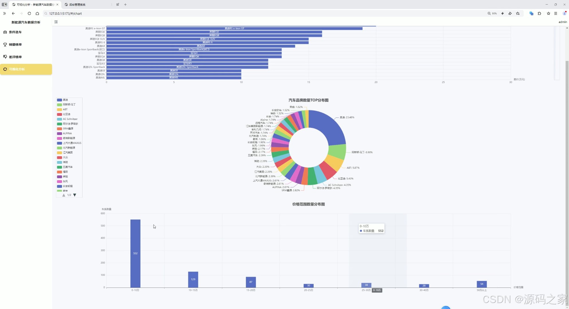The image size is (569, 309).
Task: Click the 90% zoom indicator
Action: pos(492,13)
